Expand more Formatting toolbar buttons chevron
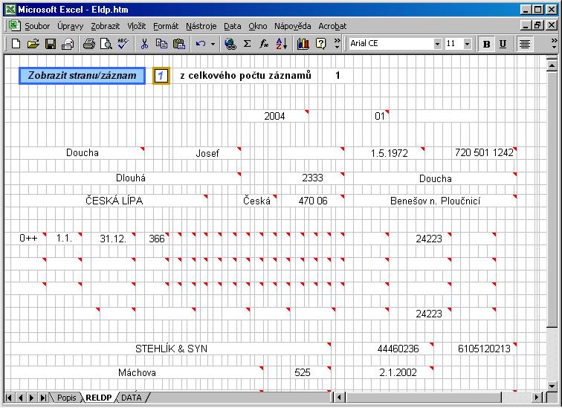Viewport: 562px width, 408px height. (554, 44)
